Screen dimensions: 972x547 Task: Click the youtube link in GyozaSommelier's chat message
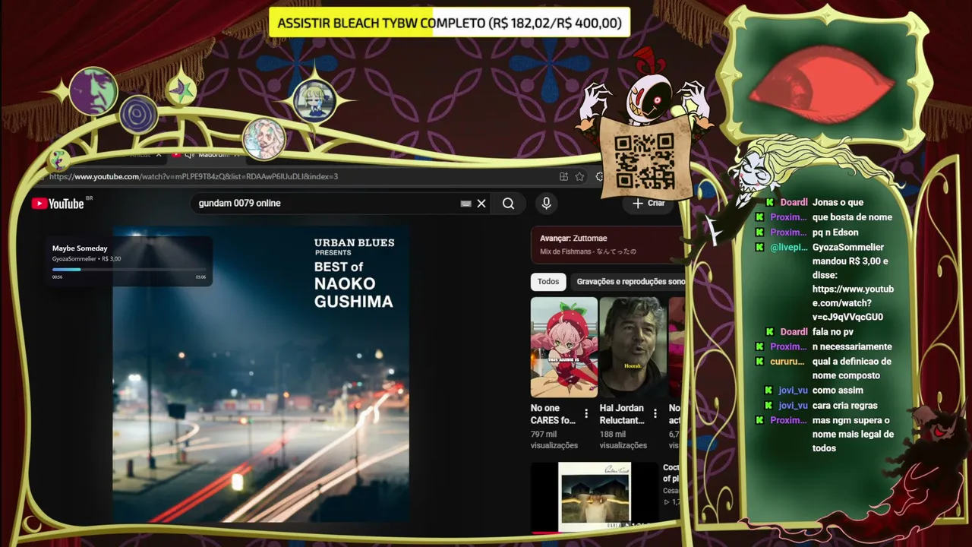point(853,303)
